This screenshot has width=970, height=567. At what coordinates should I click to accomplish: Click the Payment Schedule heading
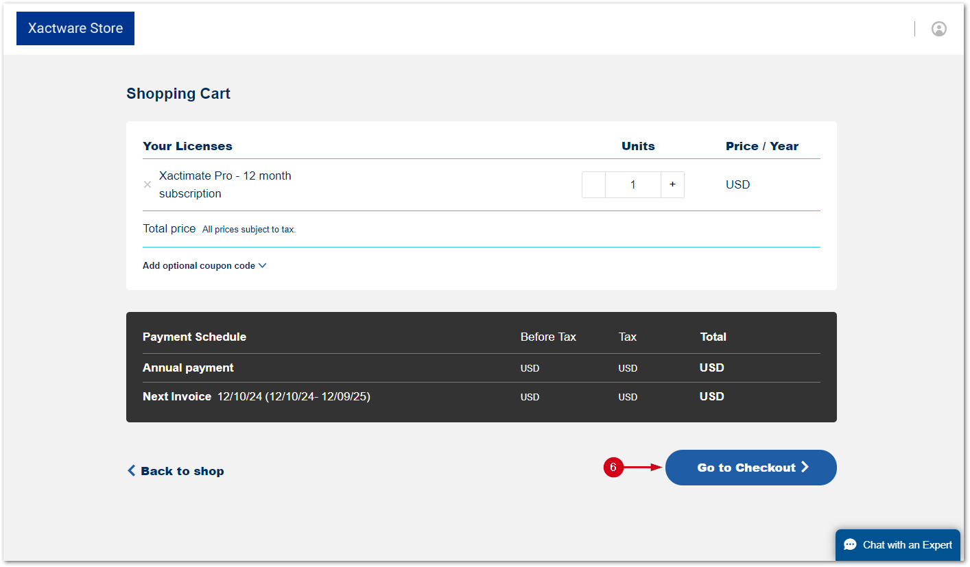[x=194, y=337]
